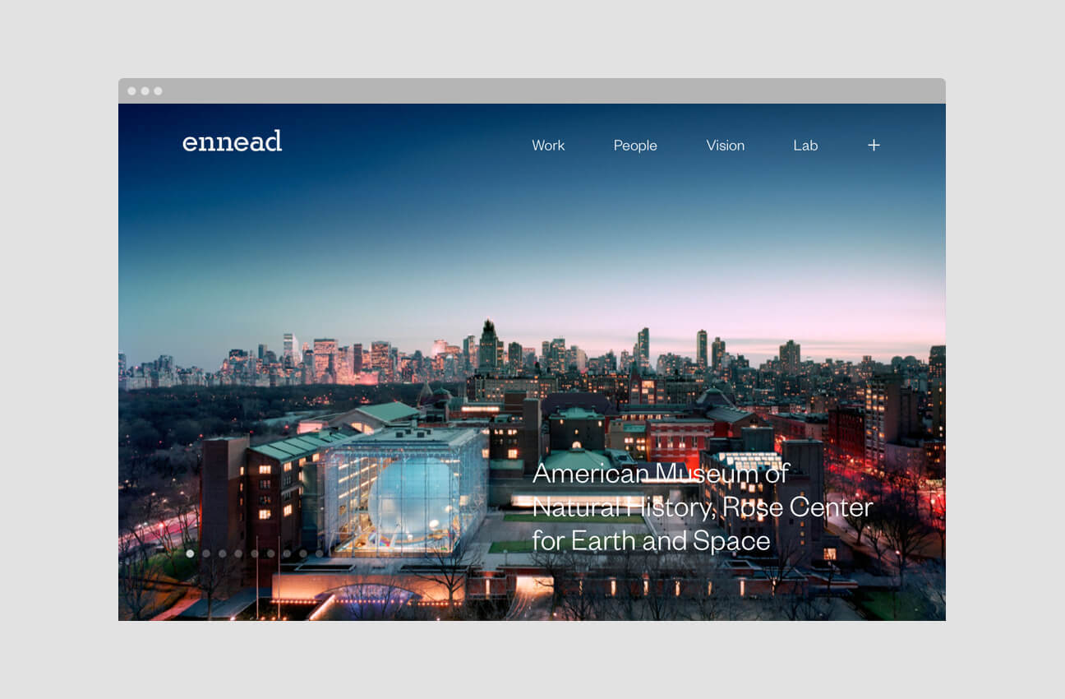Show the fourth carousel slide dot
Image resolution: width=1065 pixels, height=699 pixels.
point(238,553)
